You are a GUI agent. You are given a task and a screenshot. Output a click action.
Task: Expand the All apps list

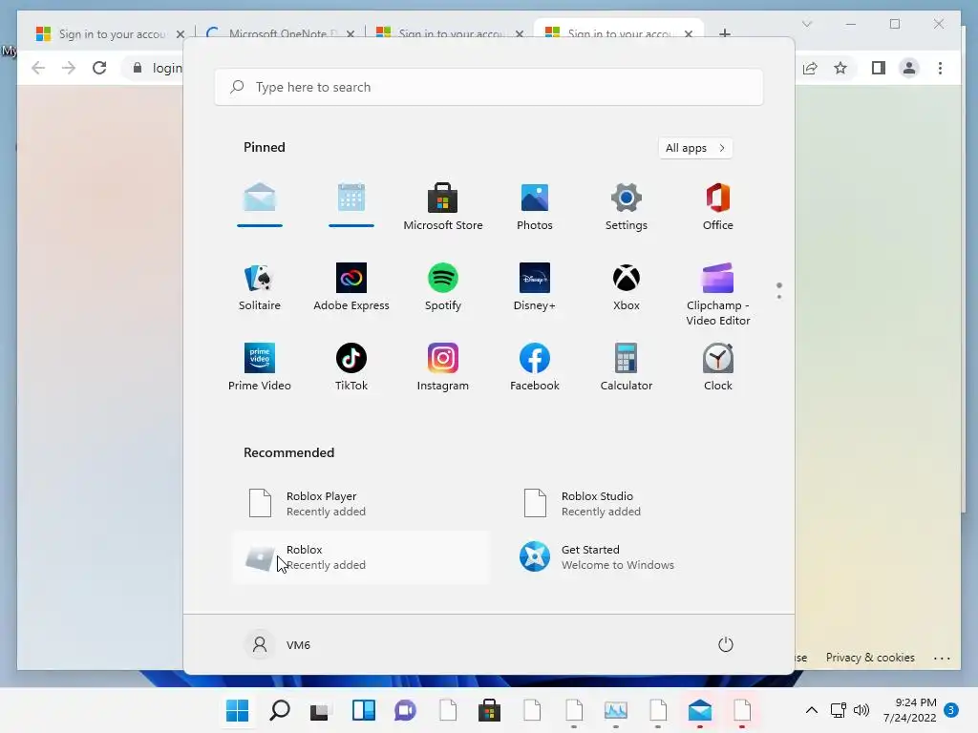(695, 148)
